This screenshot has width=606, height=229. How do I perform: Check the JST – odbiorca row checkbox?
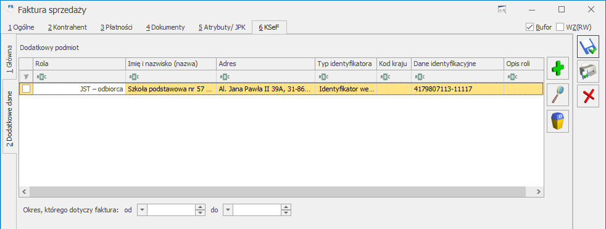pyautogui.click(x=26, y=89)
